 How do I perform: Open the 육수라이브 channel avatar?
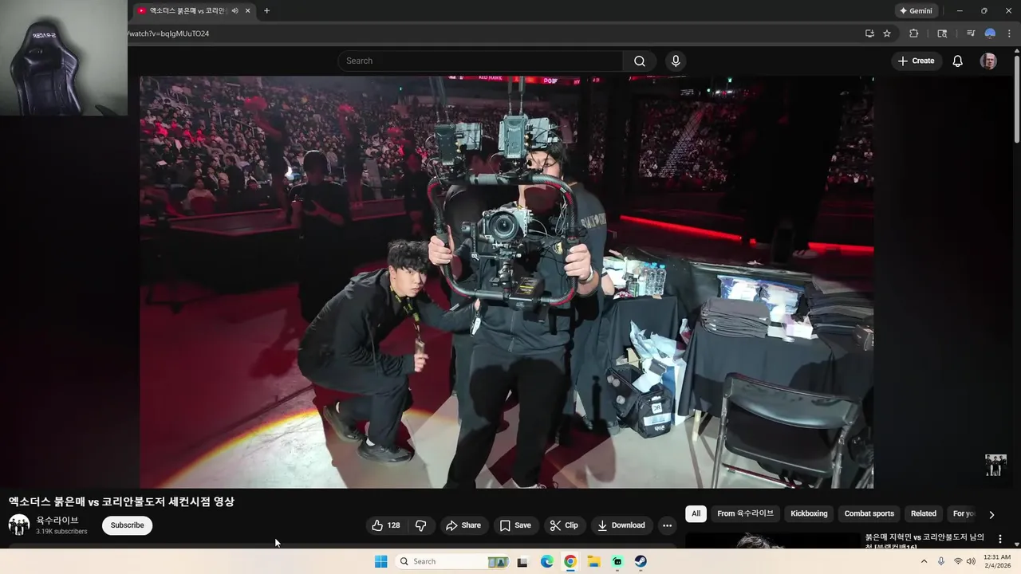tap(19, 525)
